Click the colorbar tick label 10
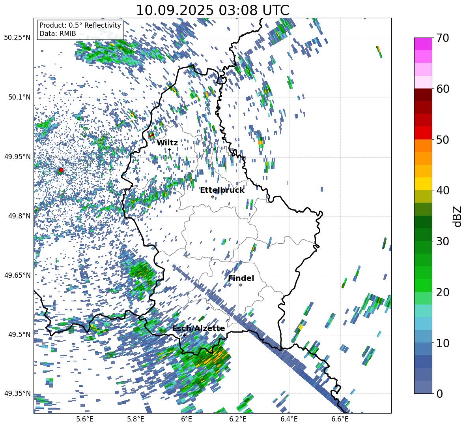 [x=442, y=343]
